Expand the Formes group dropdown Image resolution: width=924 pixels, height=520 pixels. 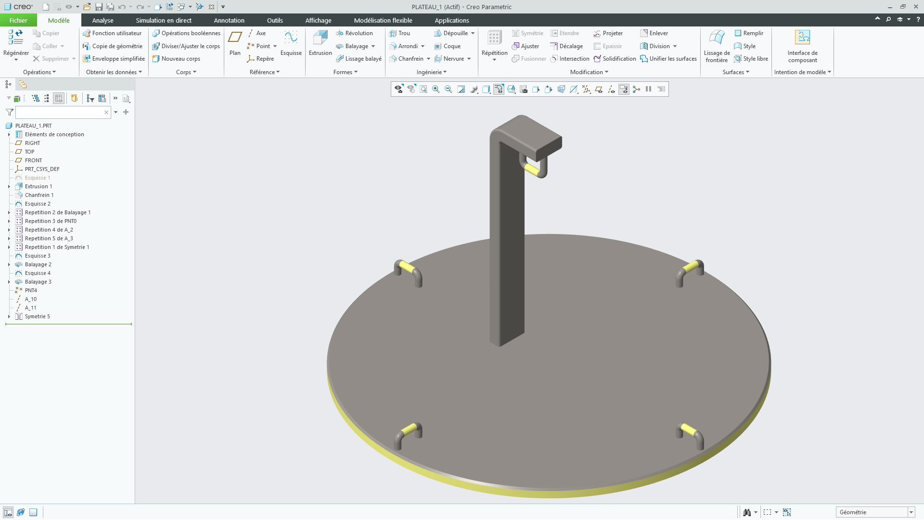pos(346,72)
